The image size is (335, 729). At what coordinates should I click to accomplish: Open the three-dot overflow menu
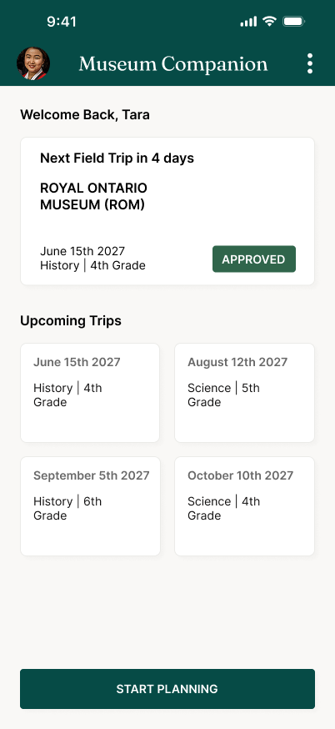[310, 63]
